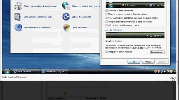Click the Annuler button
The image size is (179, 100).
pyautogui.click(x=148, y=62)
